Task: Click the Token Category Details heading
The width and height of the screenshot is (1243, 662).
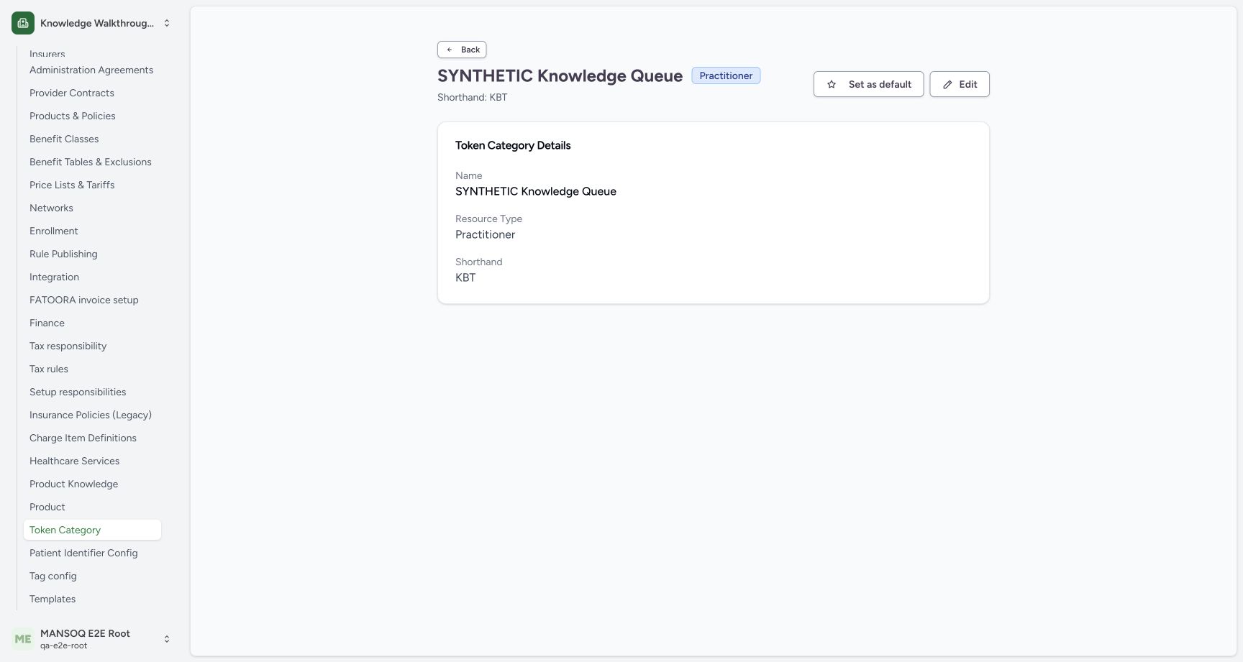Action: click(x=513, y=145)
